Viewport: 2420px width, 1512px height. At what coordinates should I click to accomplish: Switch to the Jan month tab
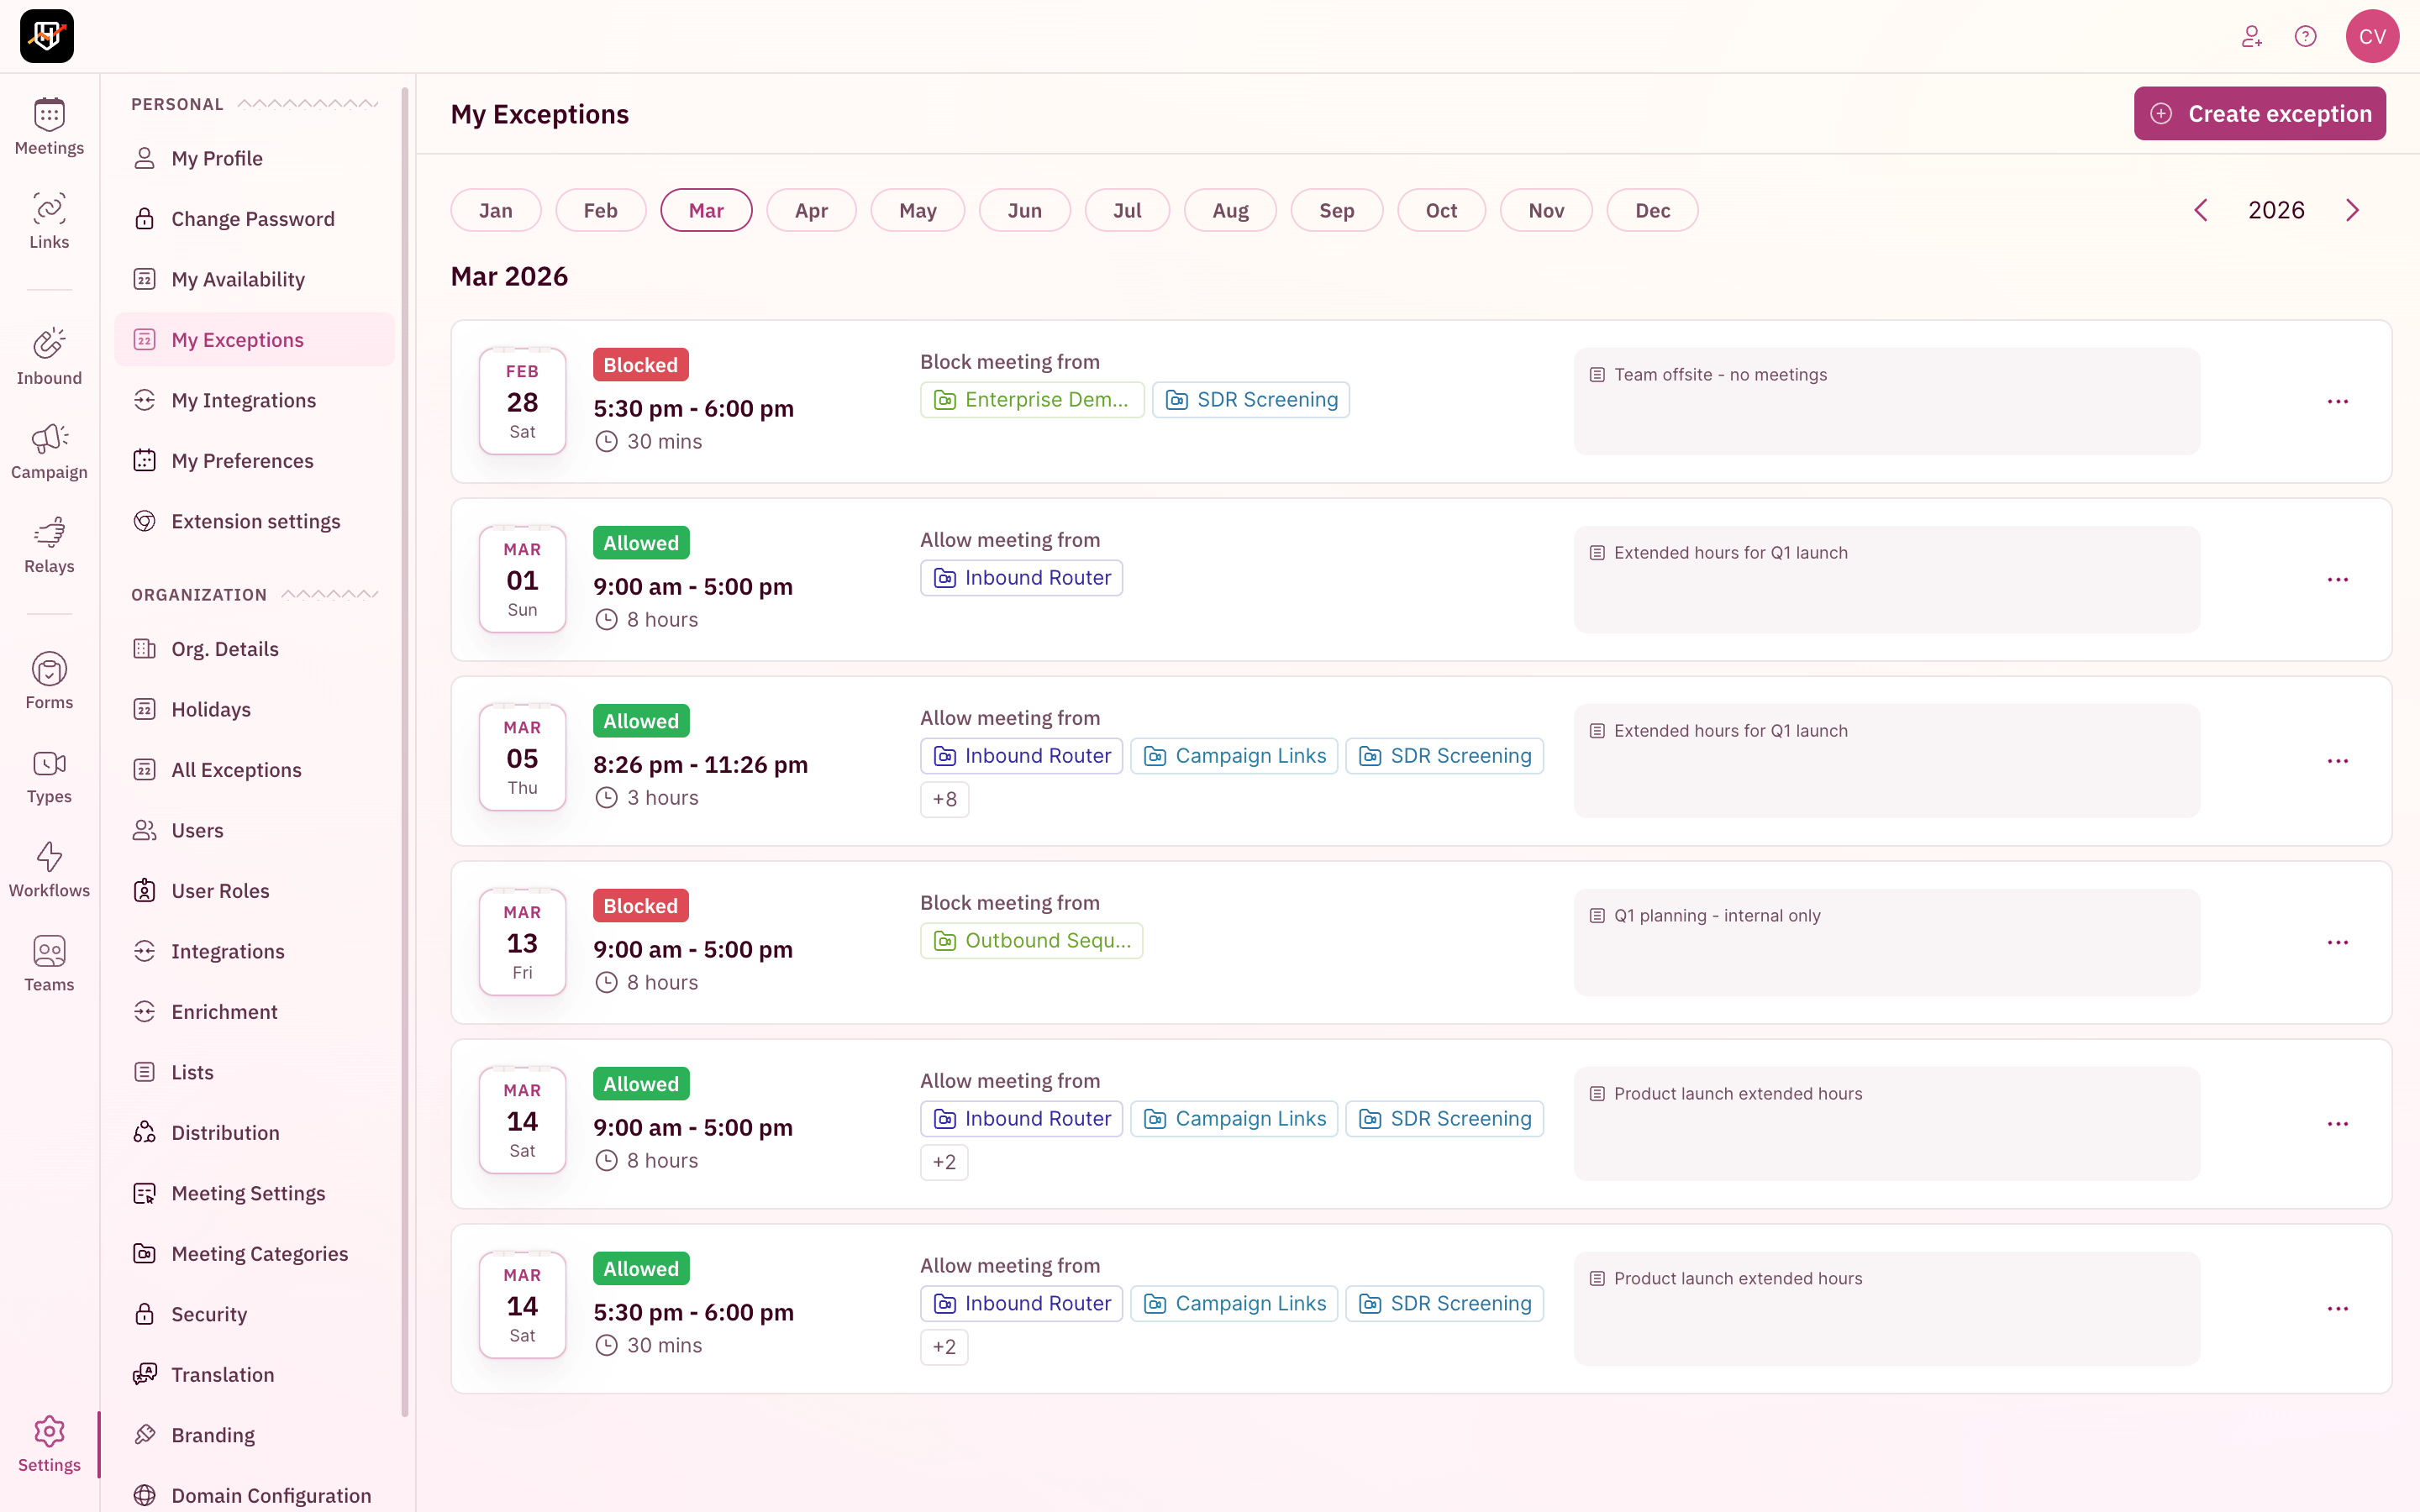pyautogui.click(x=495, y=210)
